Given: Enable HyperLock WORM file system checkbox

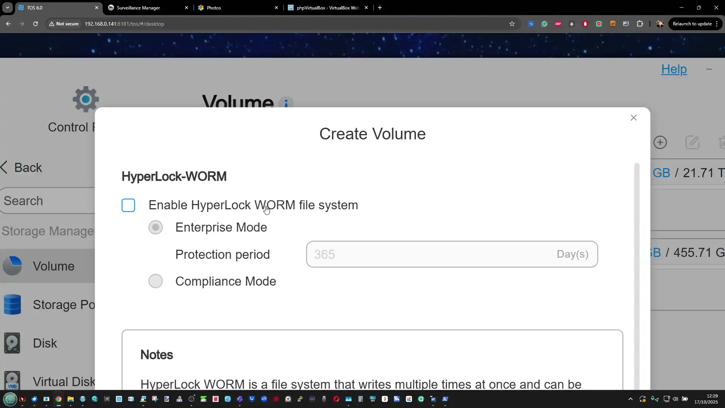Looking at the screenshot, I should point(128,205).
